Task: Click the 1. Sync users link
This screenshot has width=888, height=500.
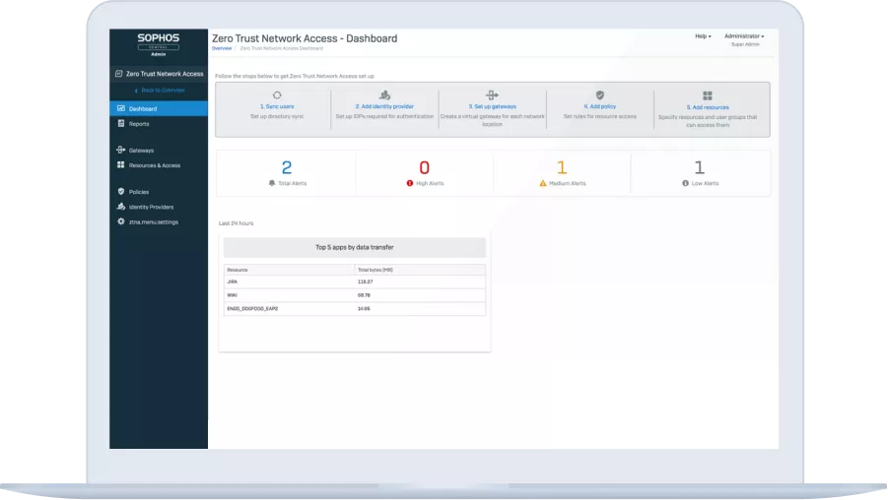Action: tap(277, 106)
